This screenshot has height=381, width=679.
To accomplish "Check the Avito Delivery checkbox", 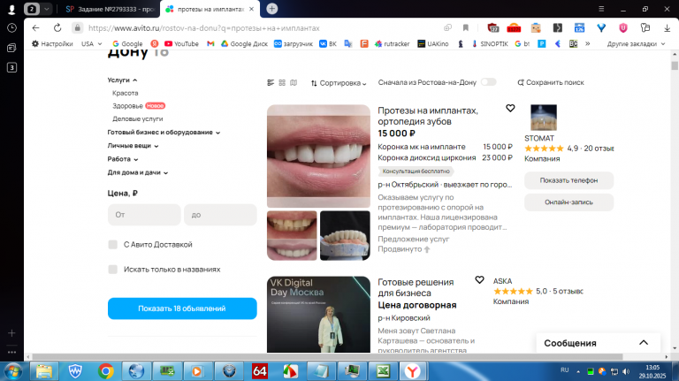I will tap(113, 245).
